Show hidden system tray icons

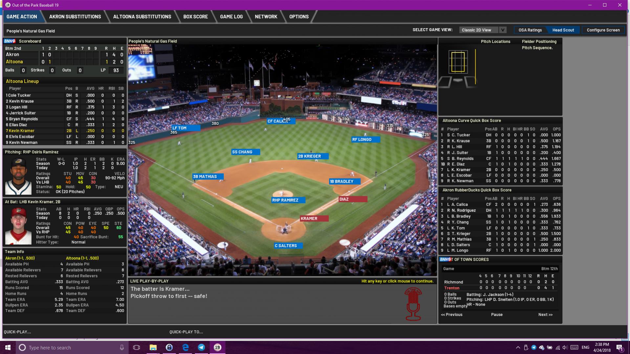[x=518, y=347]
